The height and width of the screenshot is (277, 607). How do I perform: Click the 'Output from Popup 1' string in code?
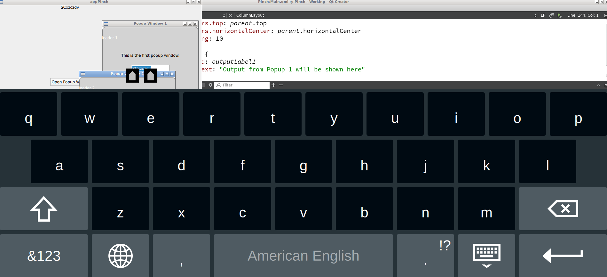click(x=292, y=69)
